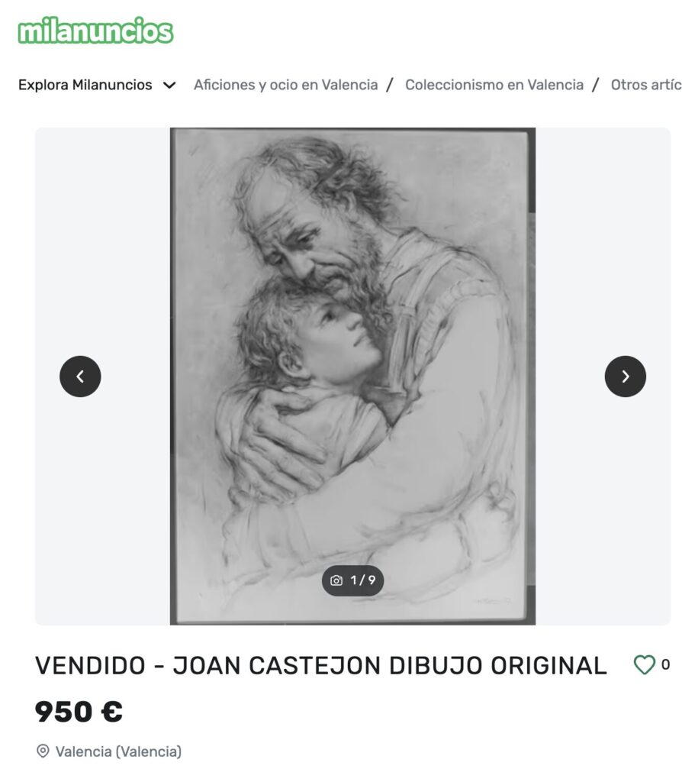Open Coleccionismo en Valencia breadcrumb

tap(494, 85)
